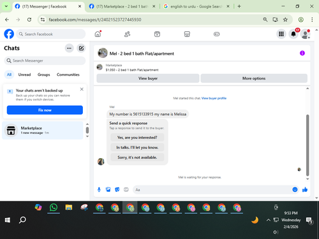Screen dimensions: 319x239
Task: Select the Groups chats filter tab
Action: [44, 75]
